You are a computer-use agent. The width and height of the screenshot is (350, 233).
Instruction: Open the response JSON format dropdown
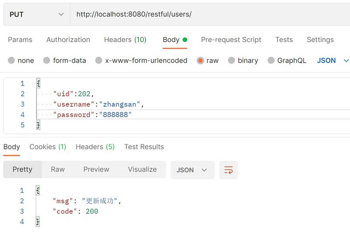(192, 170)
